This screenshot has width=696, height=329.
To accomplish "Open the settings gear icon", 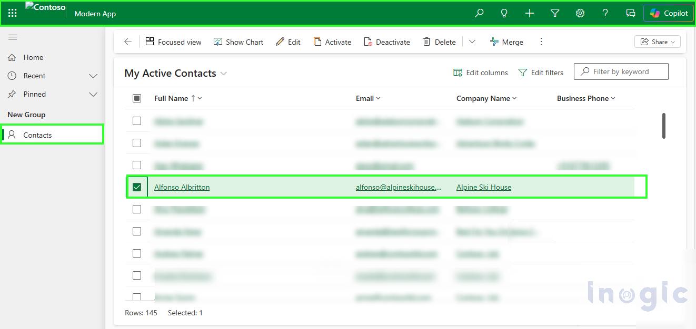I will pos(580,14).
